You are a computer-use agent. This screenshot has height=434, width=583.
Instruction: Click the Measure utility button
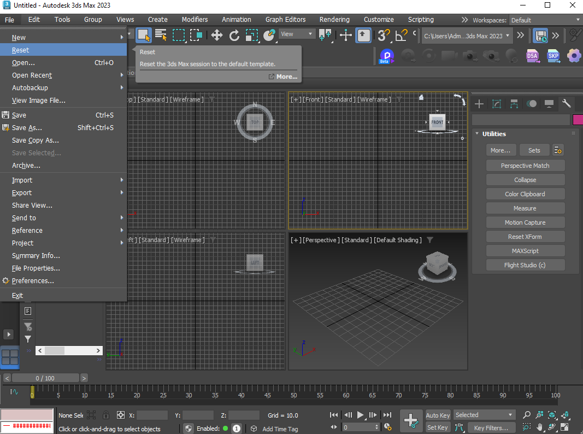coord(525,208)
